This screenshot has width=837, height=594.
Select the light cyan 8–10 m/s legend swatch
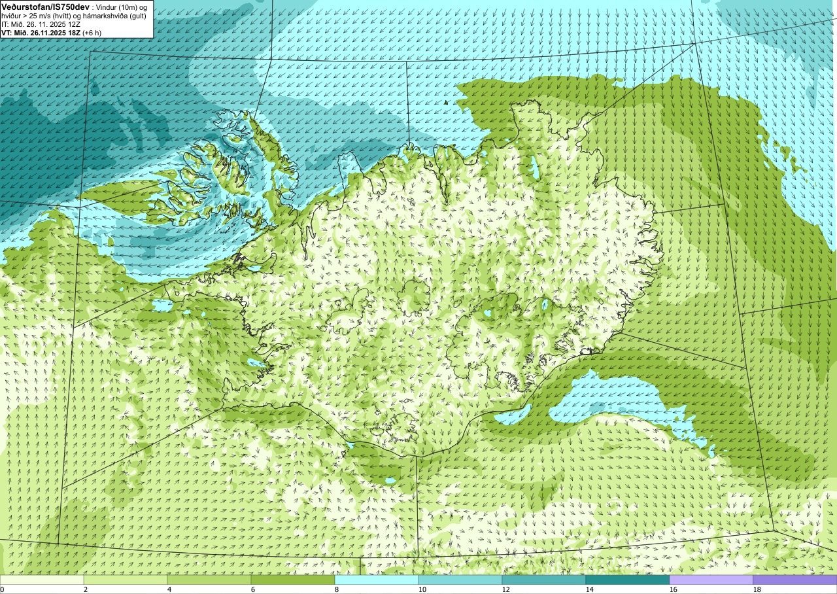point(377,580)
